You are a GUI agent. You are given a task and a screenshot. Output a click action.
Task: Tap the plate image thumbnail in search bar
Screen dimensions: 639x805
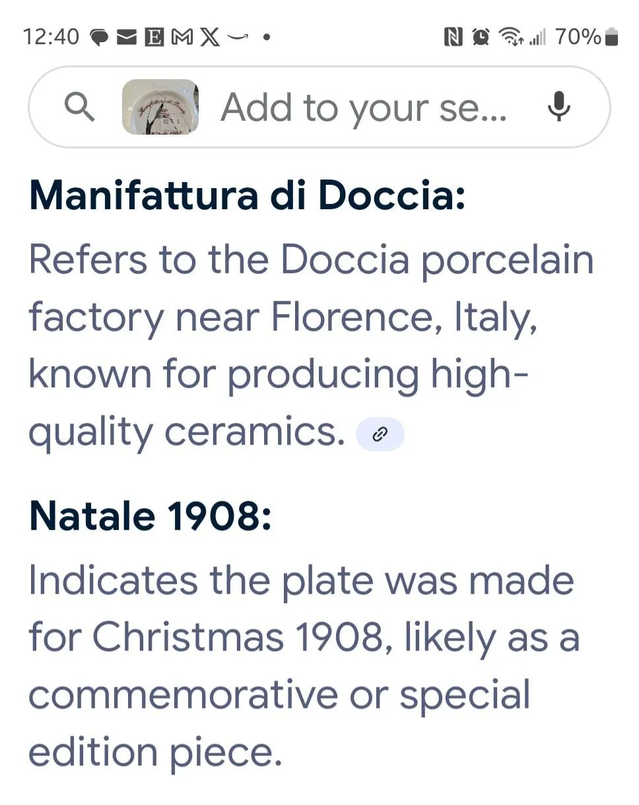tap(160, 107)
